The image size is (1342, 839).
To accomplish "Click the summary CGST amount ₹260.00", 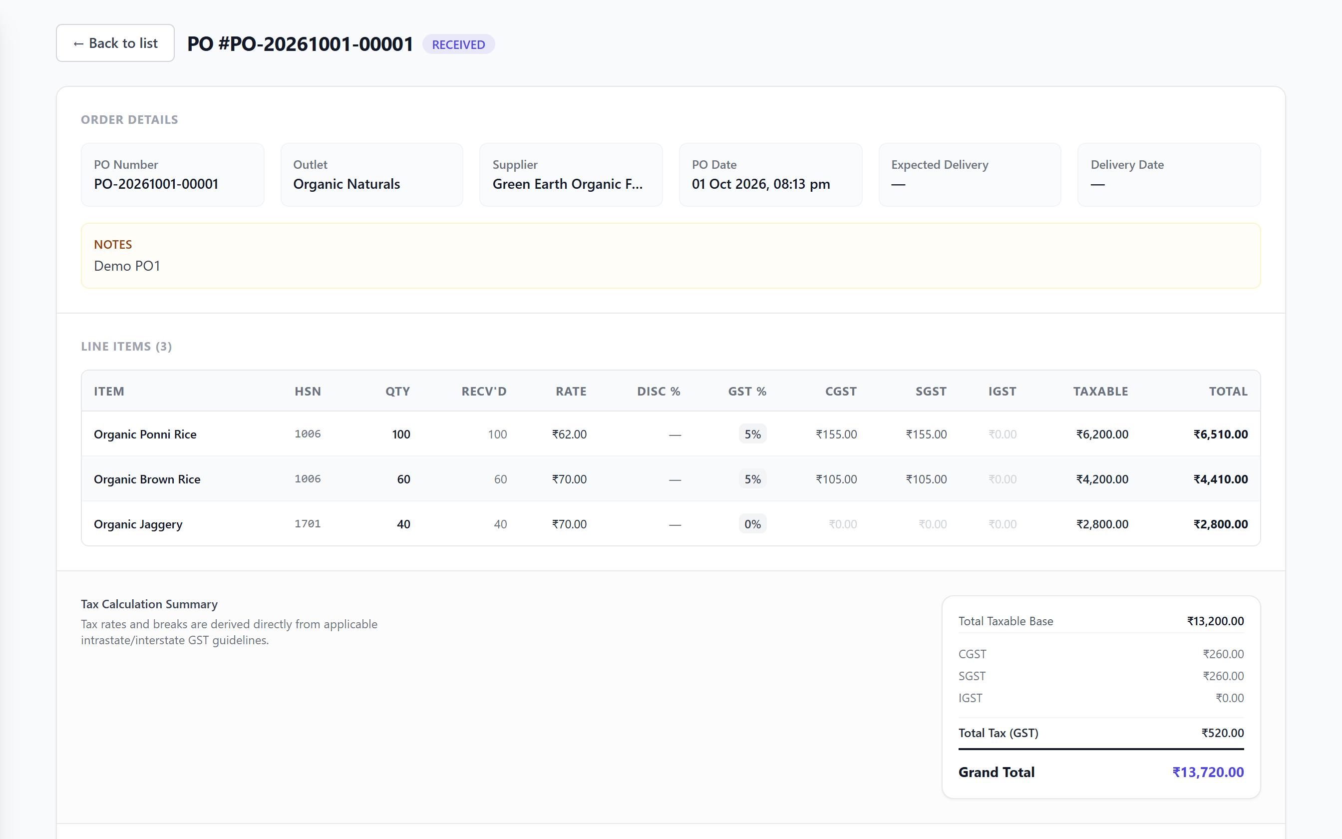I will 1223,654.
